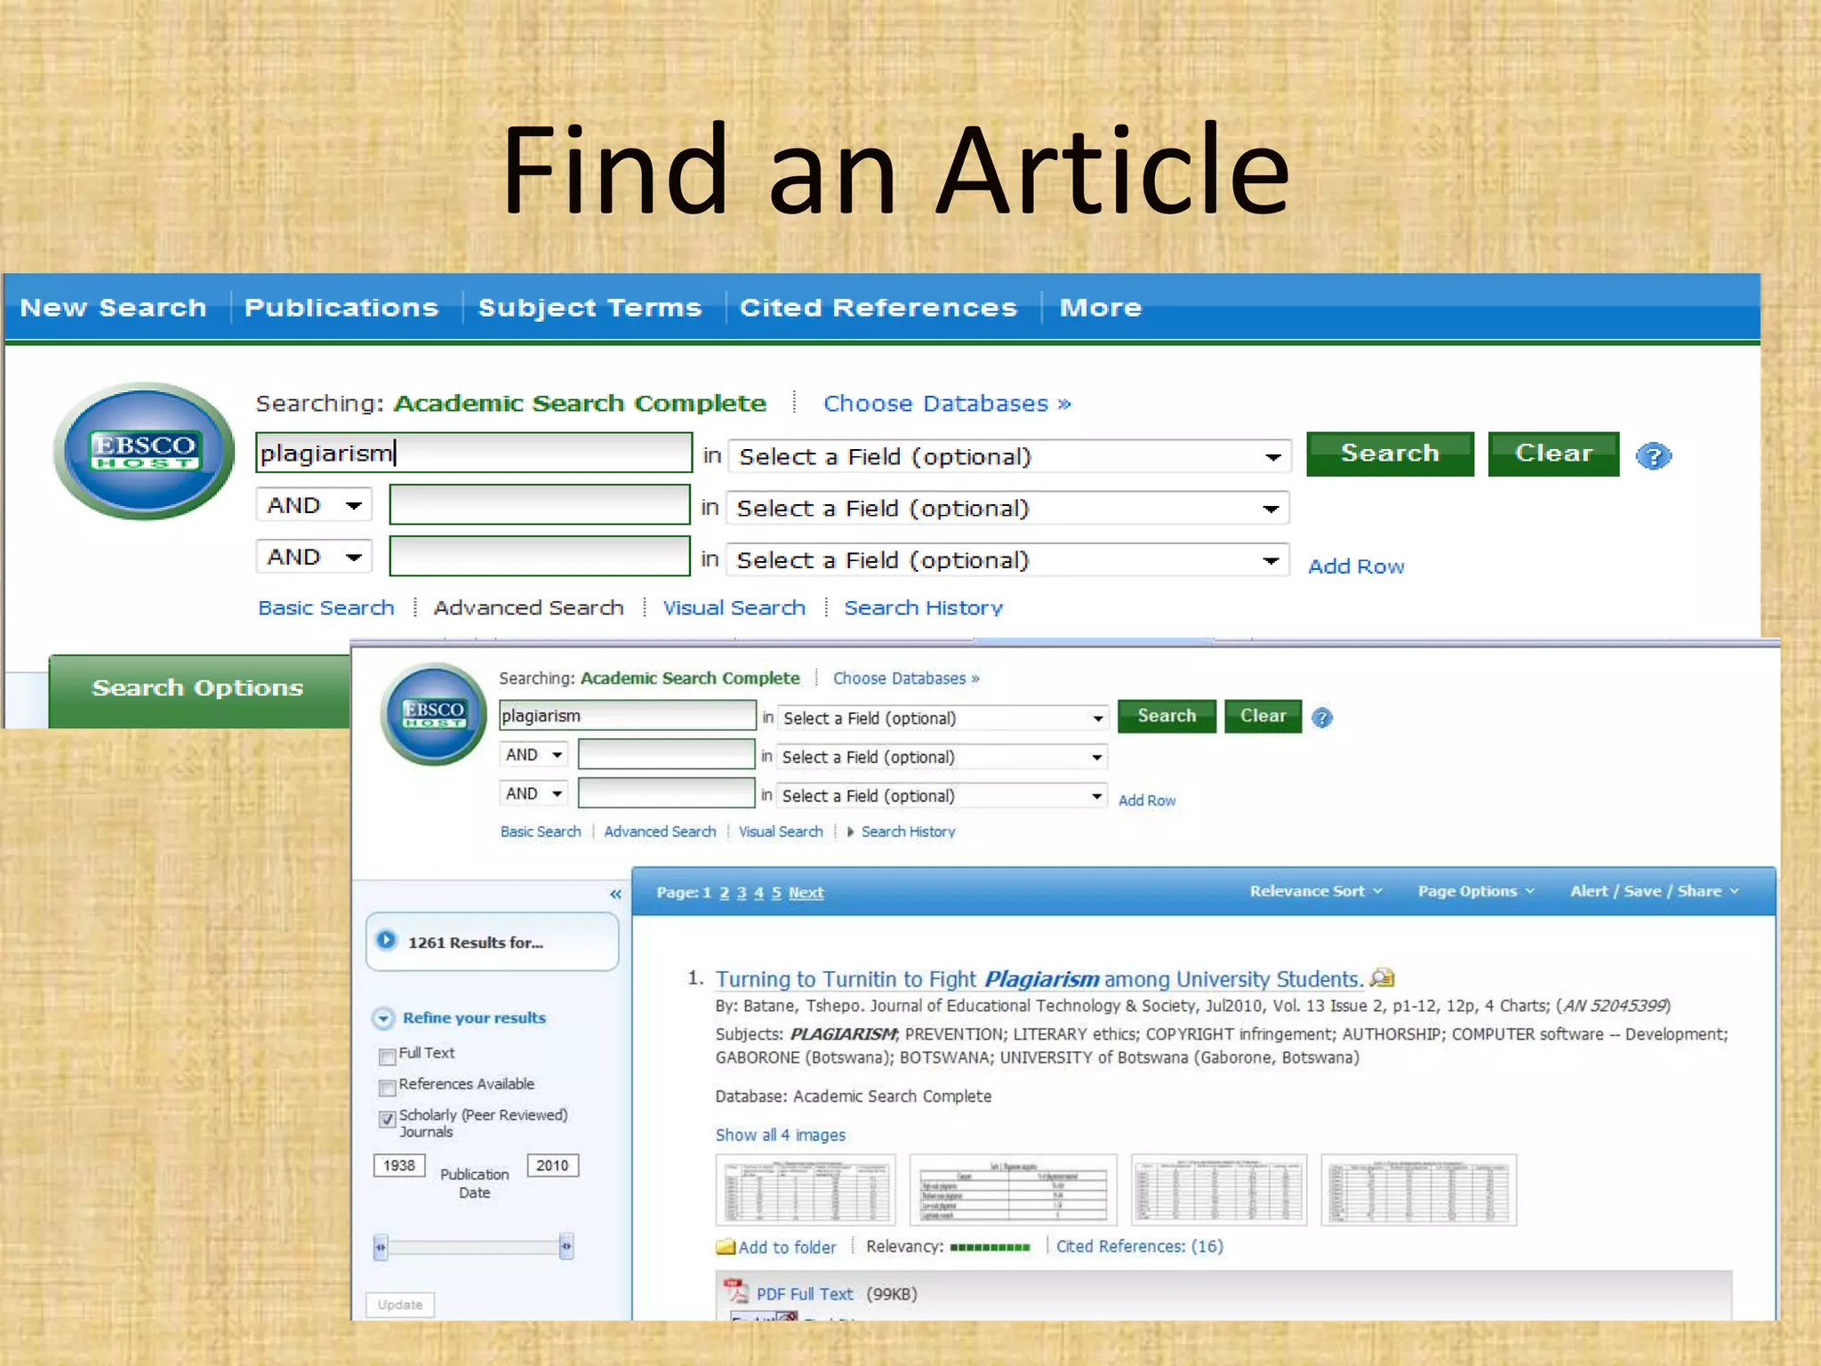This screenshot has height=1366, width=1821.
Task: Open Advanced Search link in results window
Action: [660, 832]
